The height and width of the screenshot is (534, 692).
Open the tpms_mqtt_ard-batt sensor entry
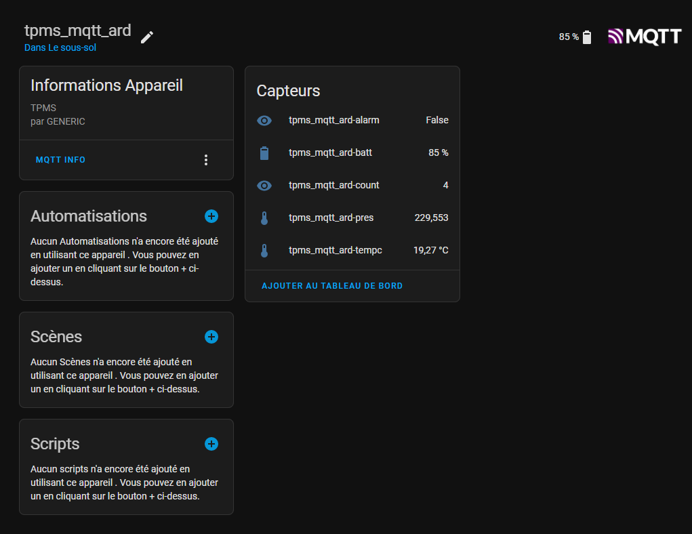point(352,152)
